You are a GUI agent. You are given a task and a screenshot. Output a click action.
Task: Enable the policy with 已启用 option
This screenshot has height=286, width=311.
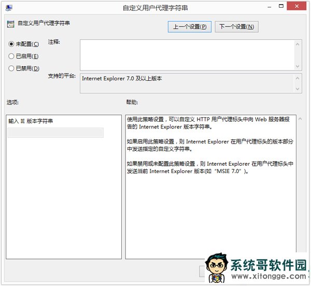pos(11,56)
